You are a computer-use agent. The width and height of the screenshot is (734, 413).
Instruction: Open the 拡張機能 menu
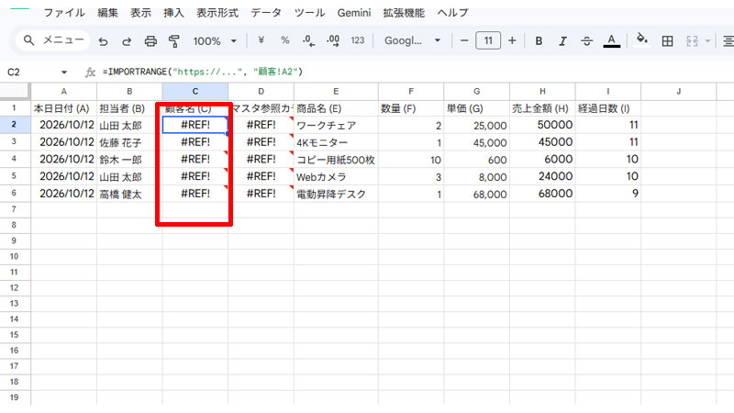[404, 13]
